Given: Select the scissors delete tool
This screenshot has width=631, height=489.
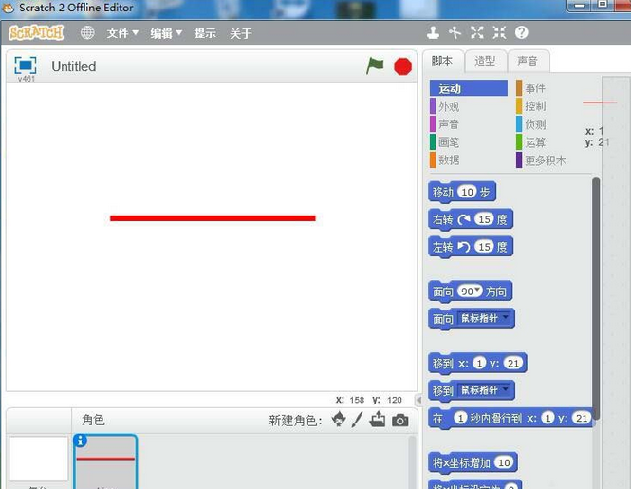Looking at the screenshot, I should click(x=455, y=32).
